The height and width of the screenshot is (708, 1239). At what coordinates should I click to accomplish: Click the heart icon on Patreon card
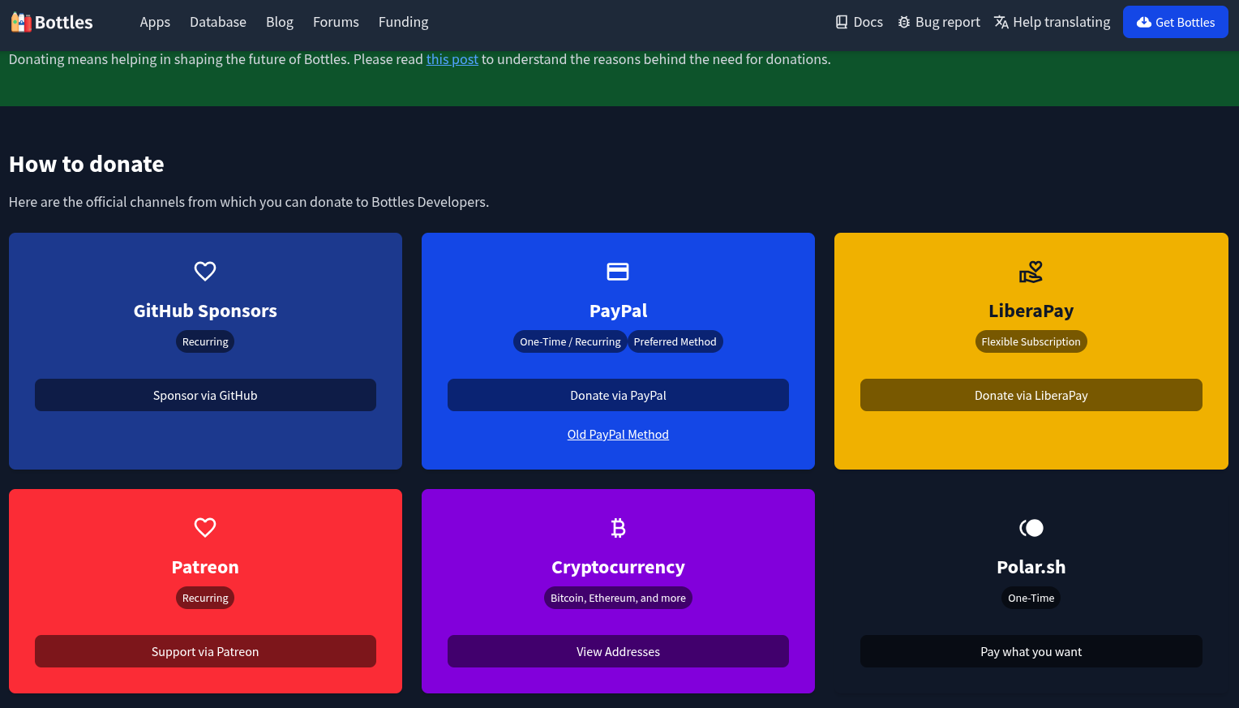click(205, 527)
